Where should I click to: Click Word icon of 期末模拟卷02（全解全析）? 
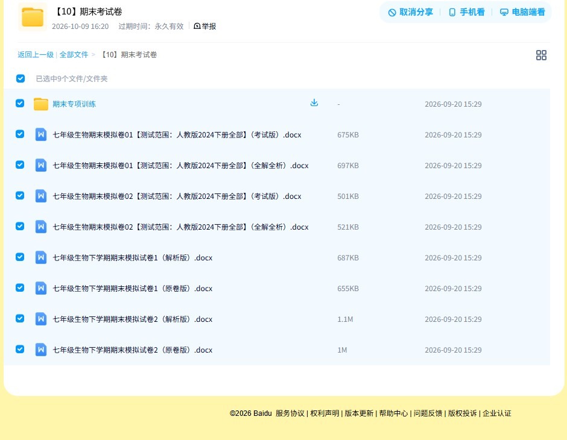pyautogui.click(x=41, y=227)
